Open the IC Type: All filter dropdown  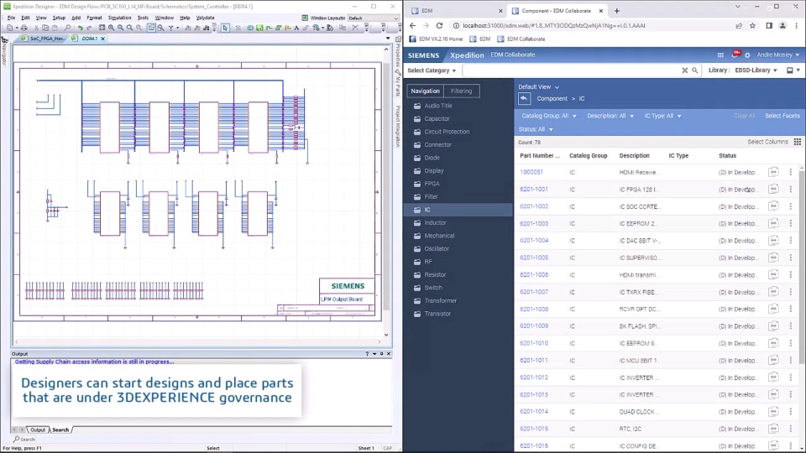tap(662, 116)
